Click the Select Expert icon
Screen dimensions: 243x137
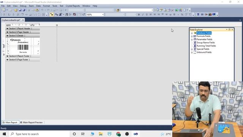(x=67, y=14)
